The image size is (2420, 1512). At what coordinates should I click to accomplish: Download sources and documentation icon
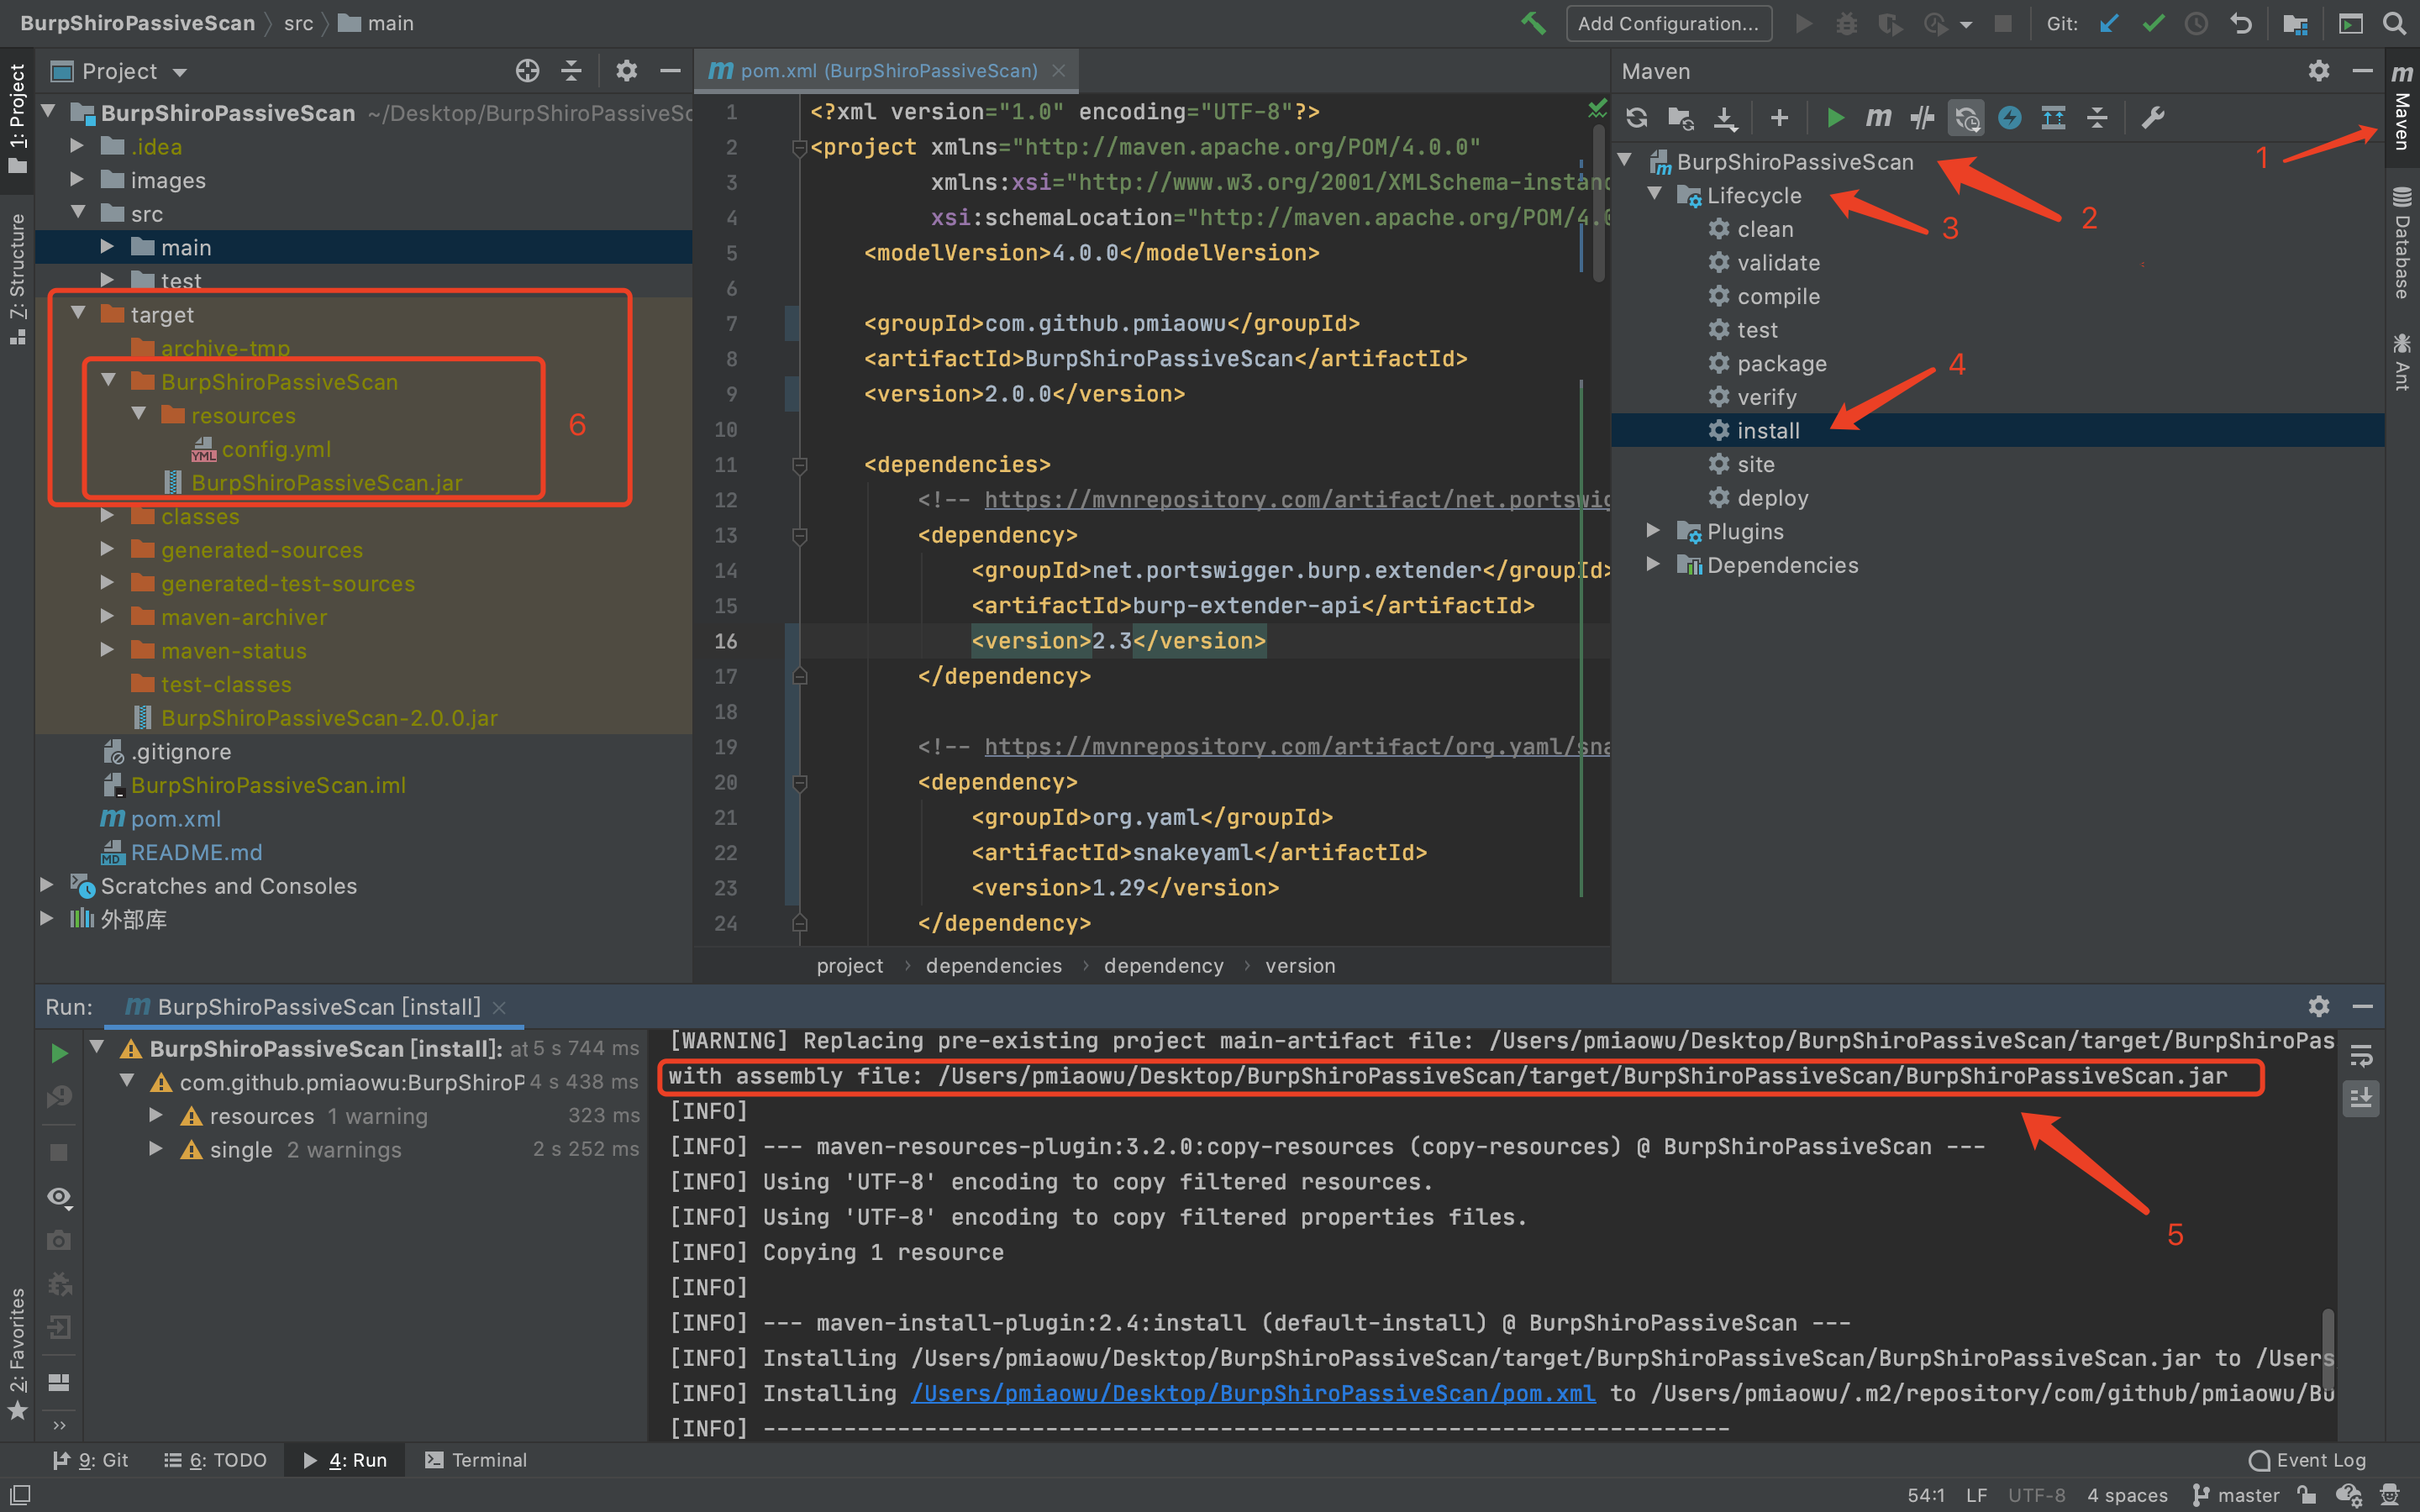click(1725, 118)
